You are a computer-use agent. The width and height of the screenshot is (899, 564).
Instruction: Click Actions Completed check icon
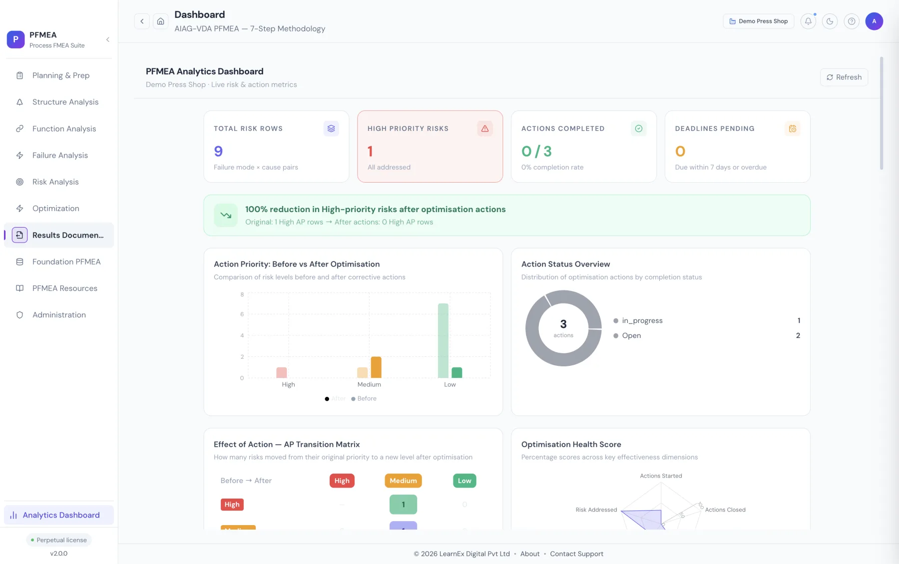639,129
